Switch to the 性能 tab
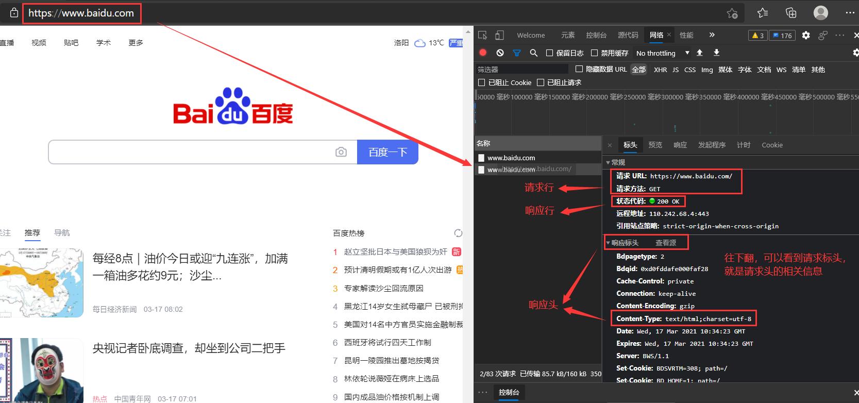This screenshot has height=403, width=859. [686, 35]
